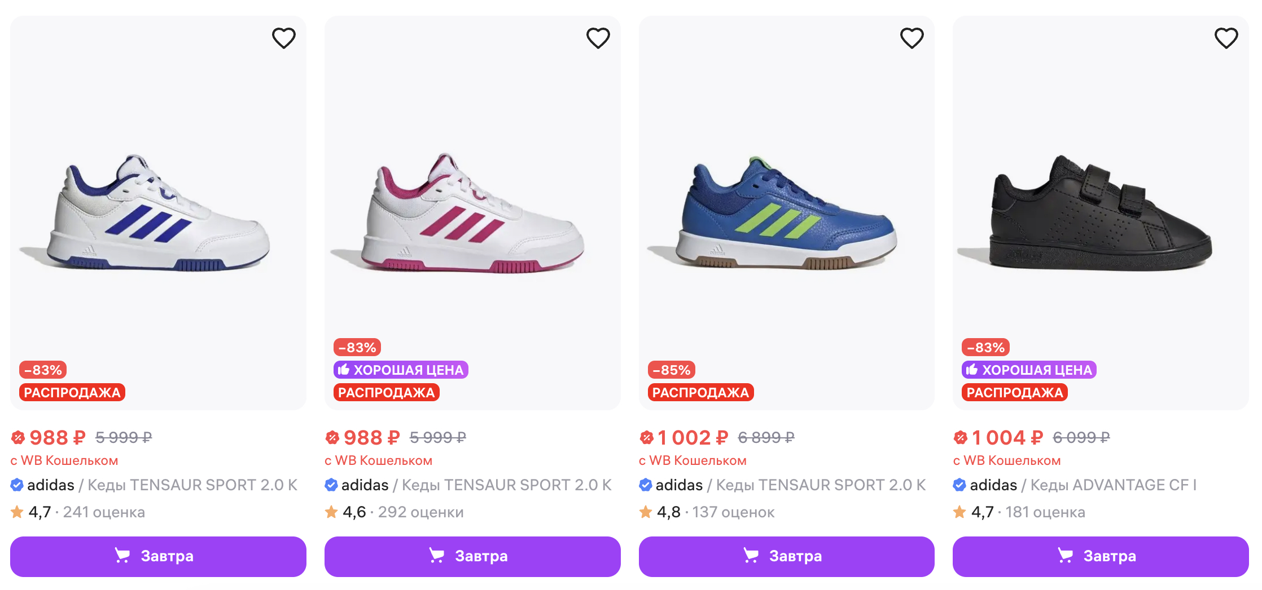Open the pink-striped adidas sneaker photo
Screen dimensions: 1262x590
pyautogui.click(x=472, y=214)
